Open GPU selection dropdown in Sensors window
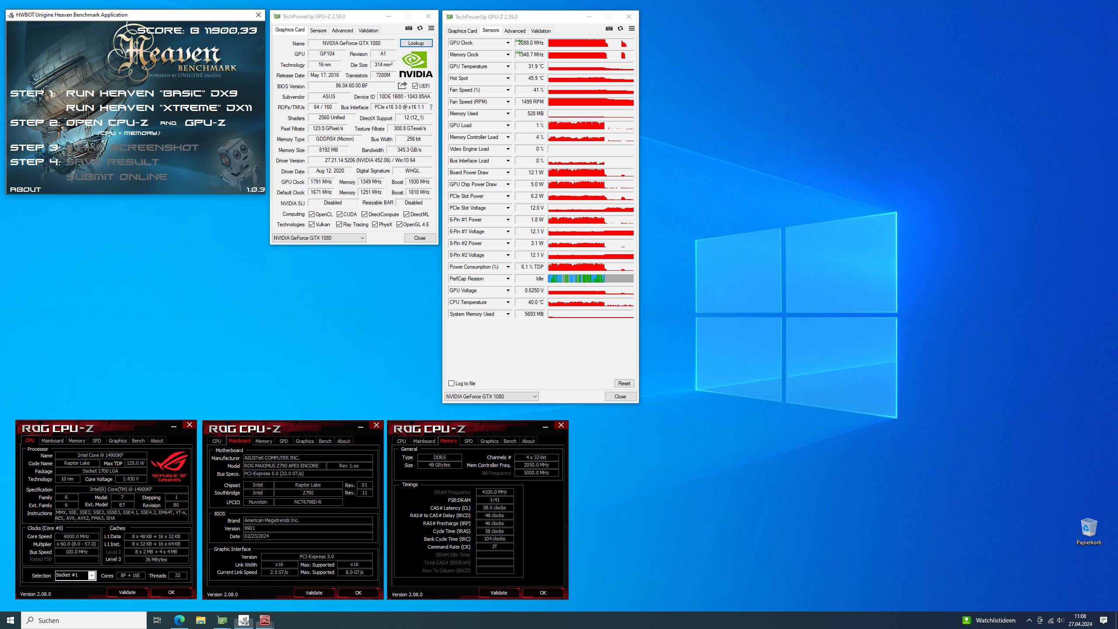This screenshot has width=1118, height=629. pos(491,397)
